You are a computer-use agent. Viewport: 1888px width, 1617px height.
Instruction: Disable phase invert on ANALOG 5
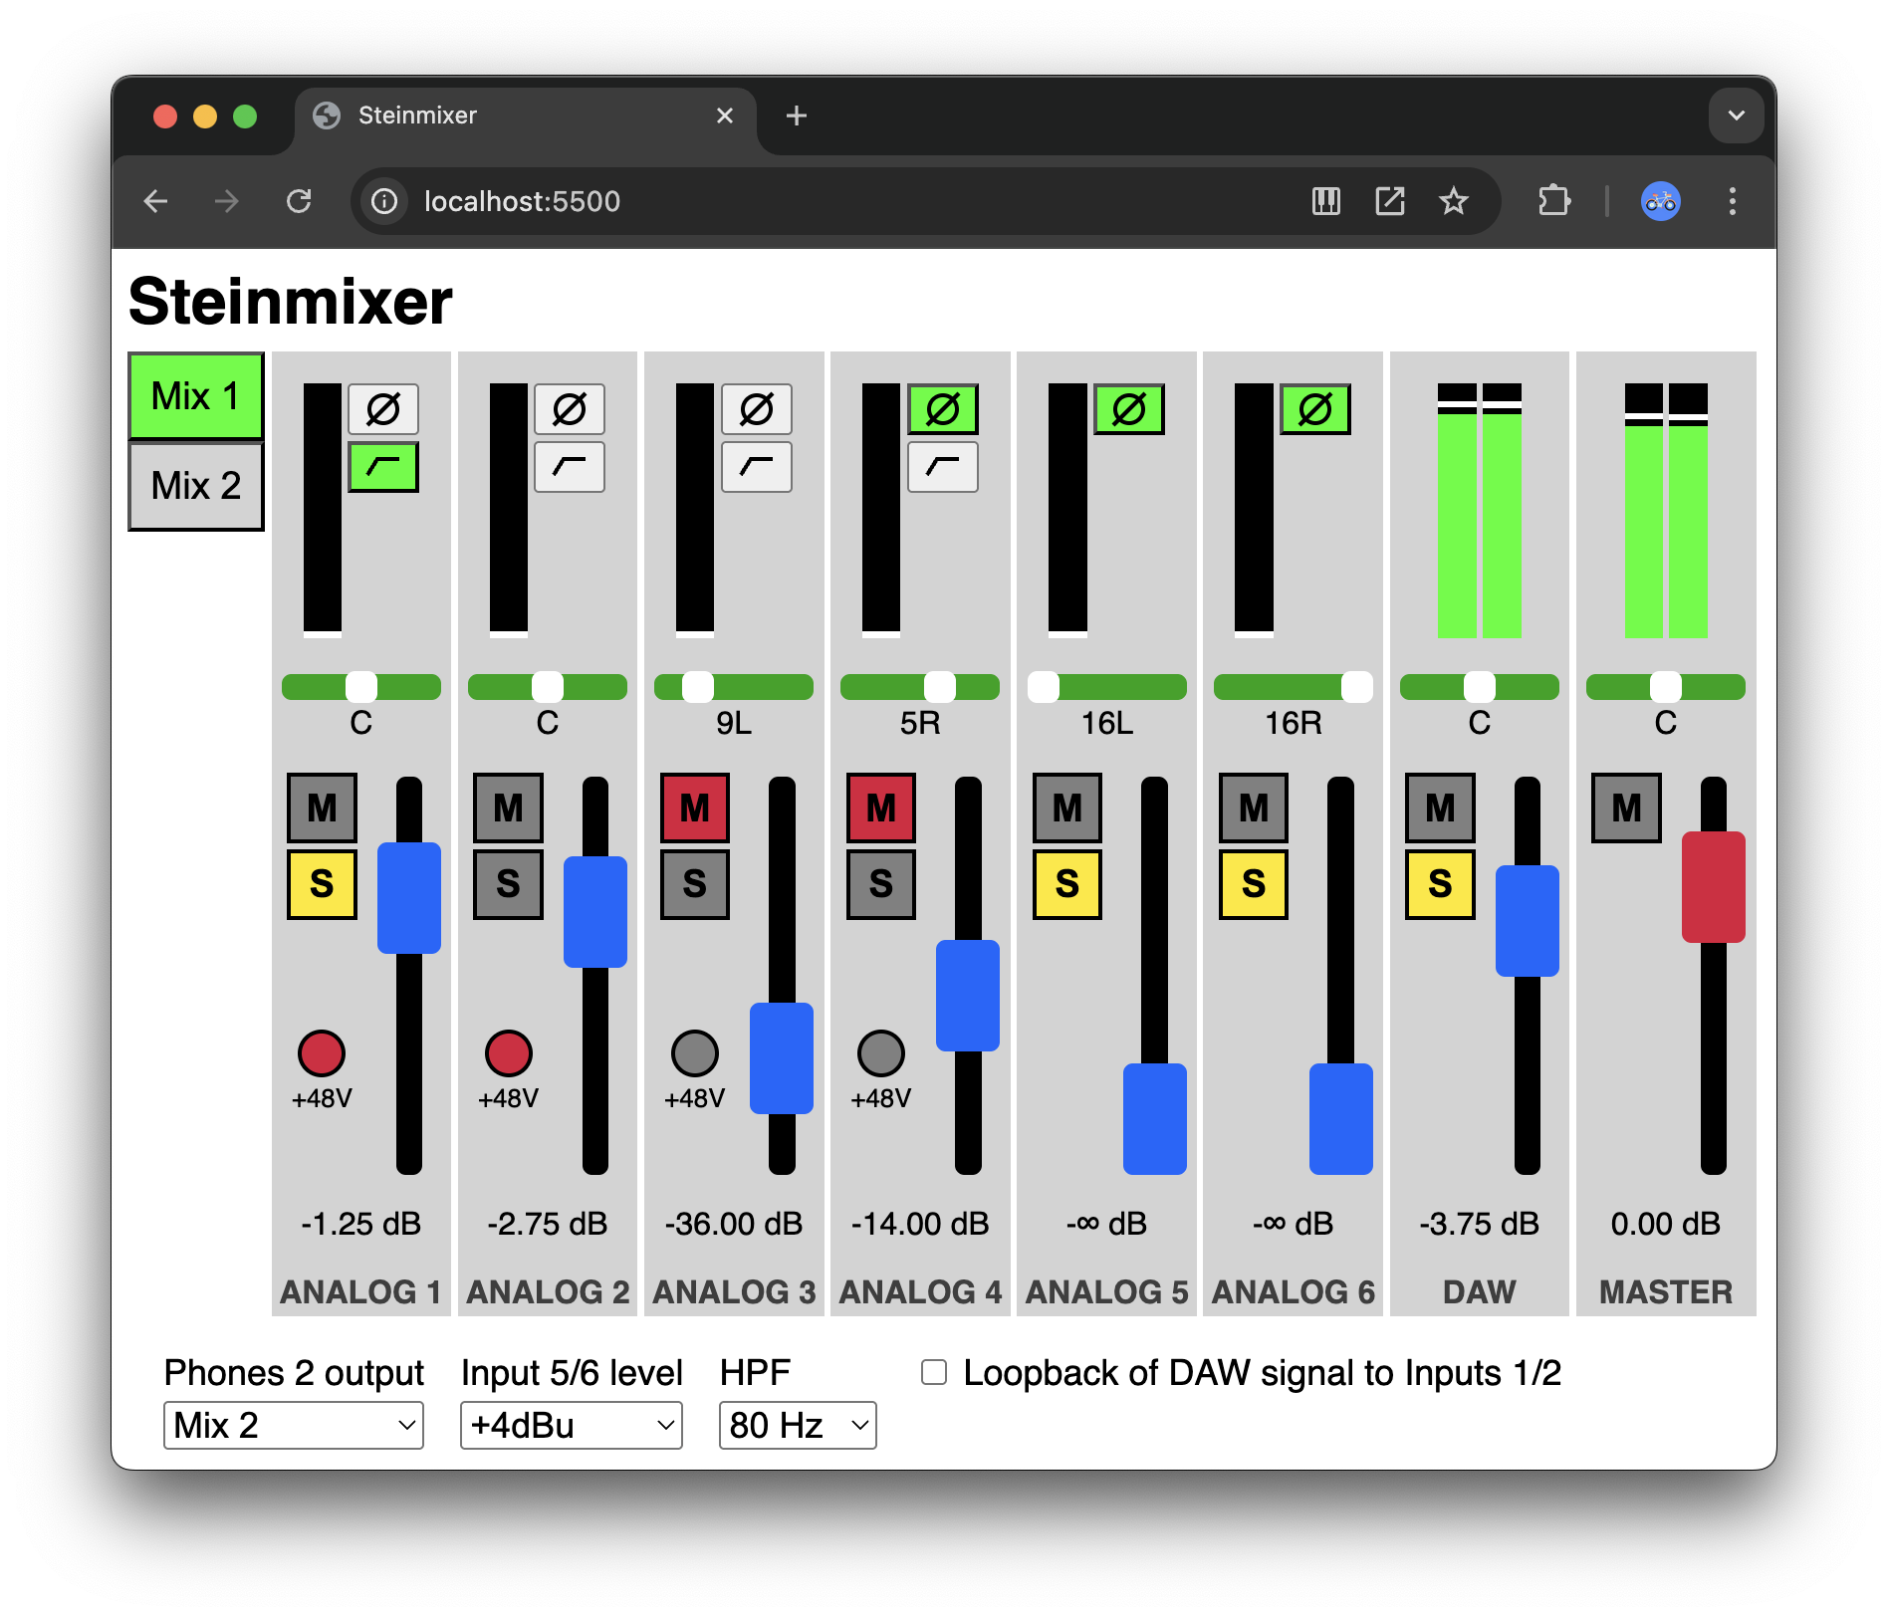tap(1129, 409)
